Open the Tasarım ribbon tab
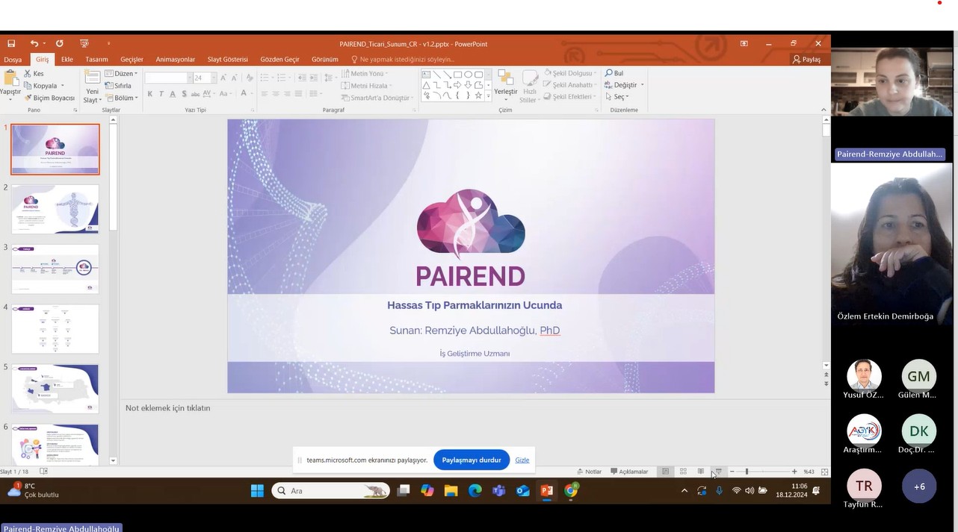Screen dimensions: 958x532 coord(96,60)
